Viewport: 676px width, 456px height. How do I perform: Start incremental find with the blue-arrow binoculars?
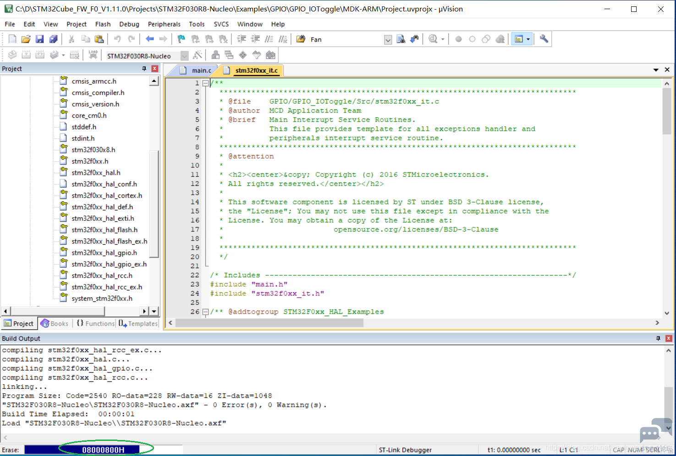pos(415,39)
